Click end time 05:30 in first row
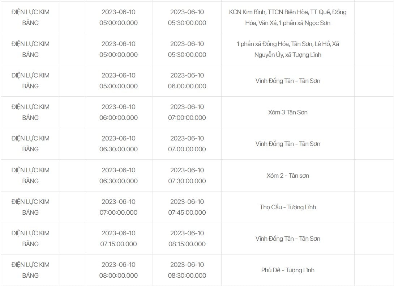The image size is (394, 286). click(187, 17)
